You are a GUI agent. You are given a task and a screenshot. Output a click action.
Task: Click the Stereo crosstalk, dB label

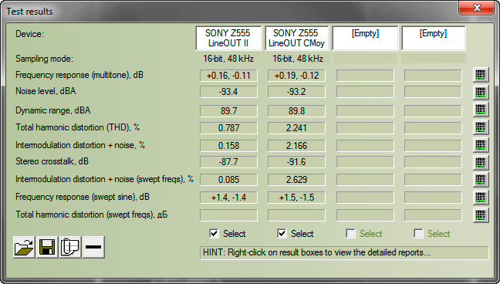[x=52, y=161]
